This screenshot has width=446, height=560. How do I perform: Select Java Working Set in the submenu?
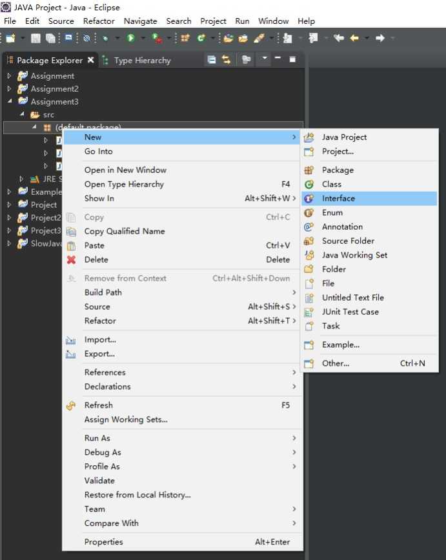tap(369, 255)
